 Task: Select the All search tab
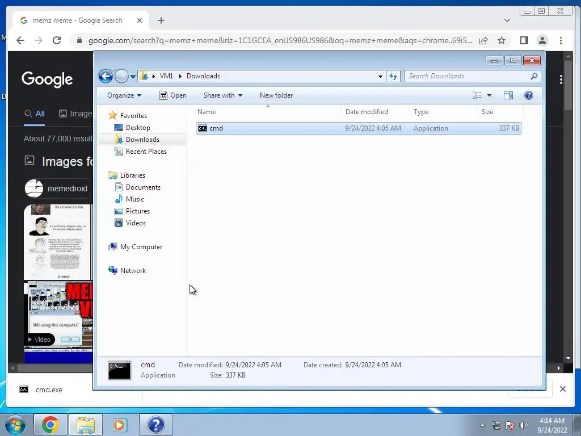tap(35, 114)
